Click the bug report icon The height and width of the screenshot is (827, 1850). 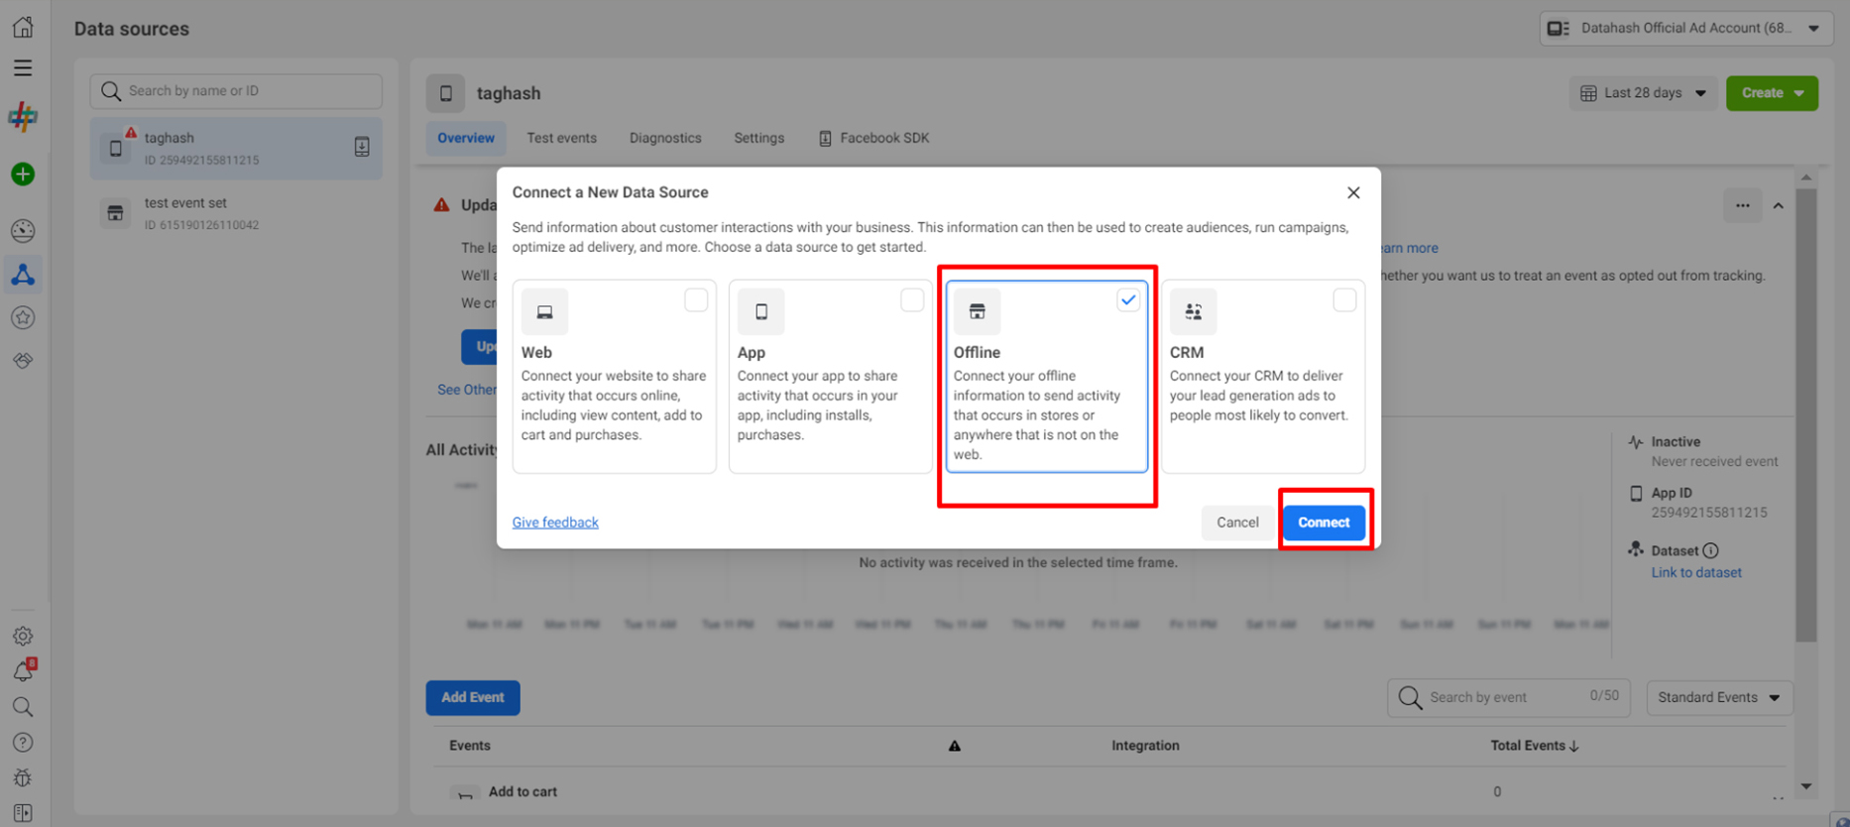[23, 778]
